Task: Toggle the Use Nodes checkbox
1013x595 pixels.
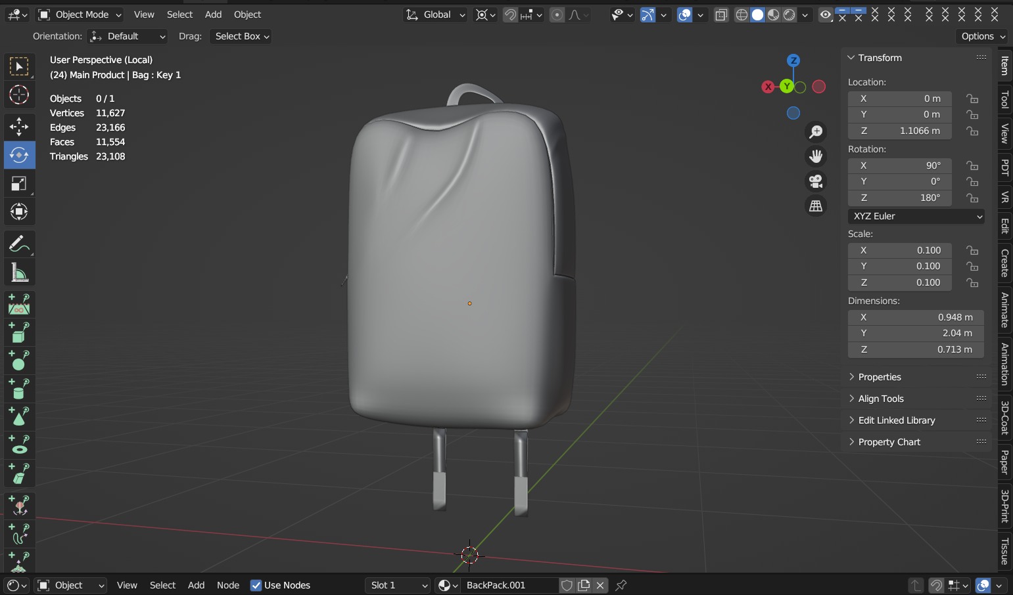Action: coord(256,585)
